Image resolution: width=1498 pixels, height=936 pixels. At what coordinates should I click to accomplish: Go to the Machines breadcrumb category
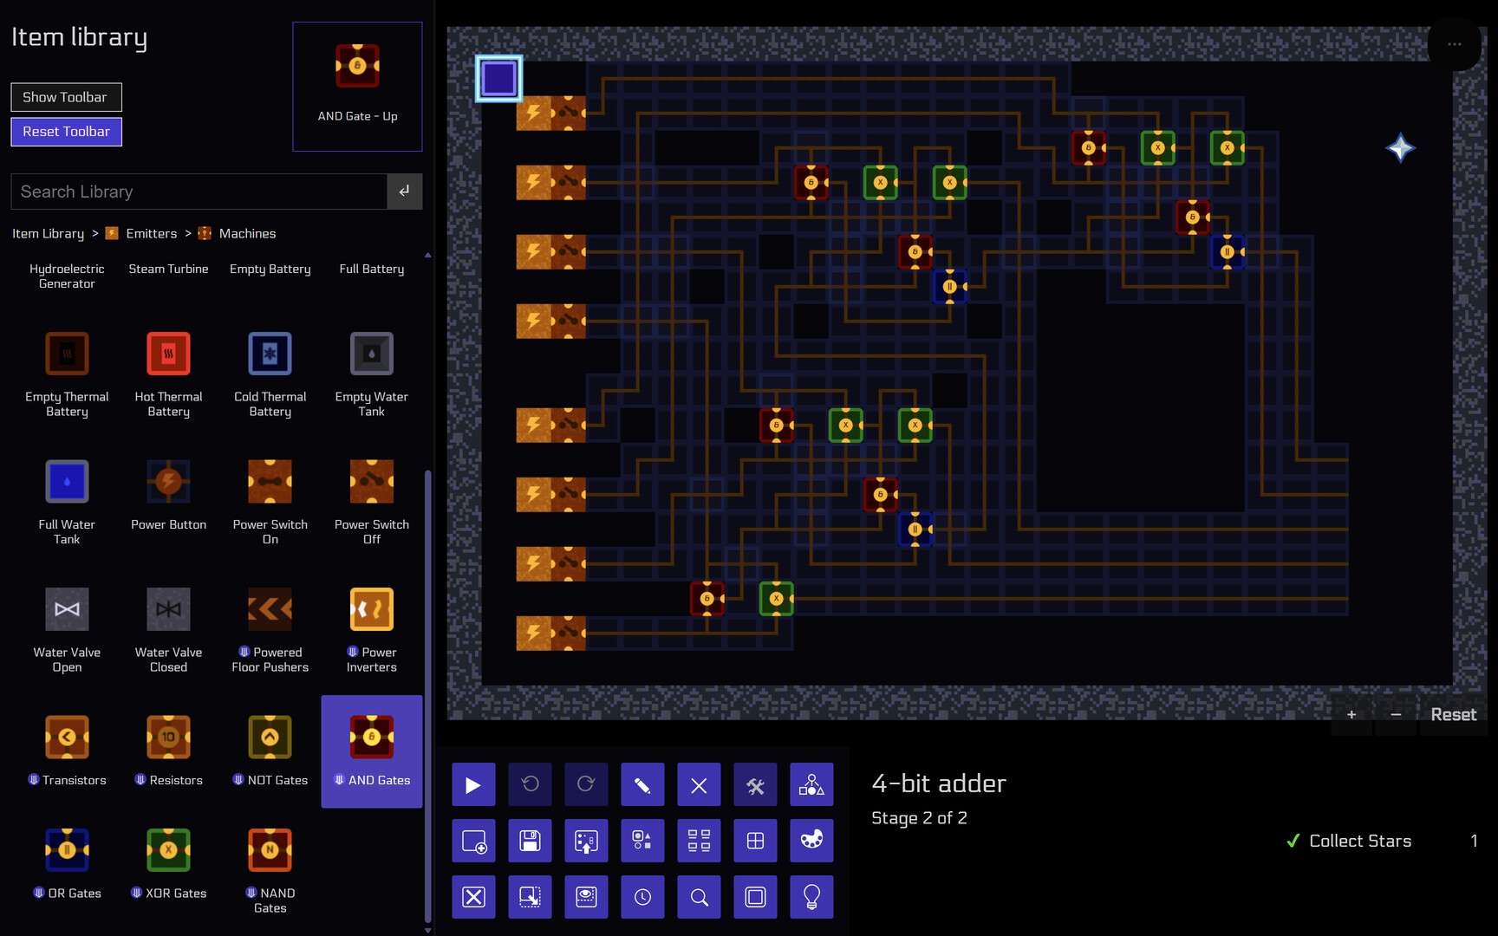[248, 233]
